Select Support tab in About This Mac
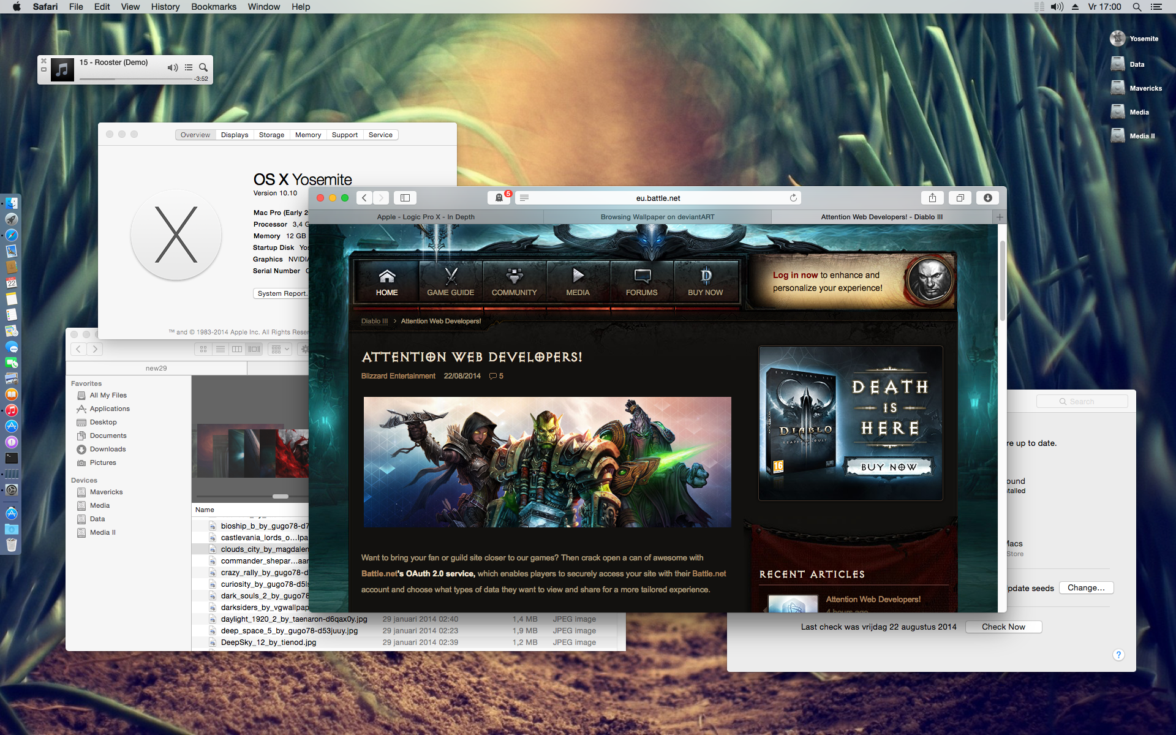 click(345, 135)
